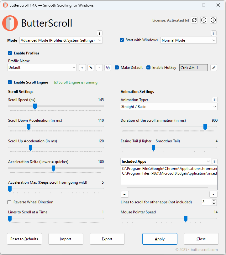Open the Animation Type info icon

[214, 99]
